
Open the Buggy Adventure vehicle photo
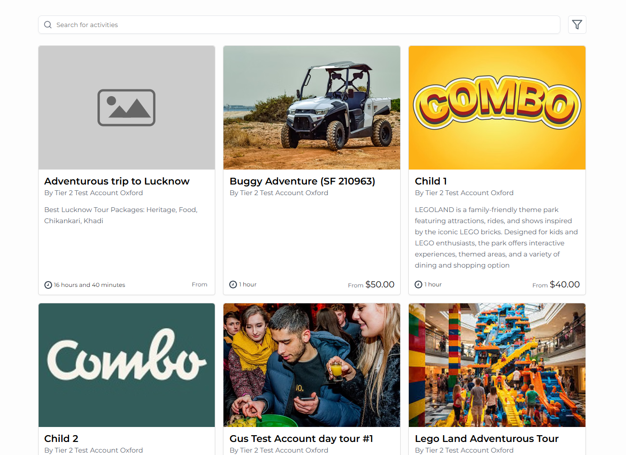click(x=312, y=108)
